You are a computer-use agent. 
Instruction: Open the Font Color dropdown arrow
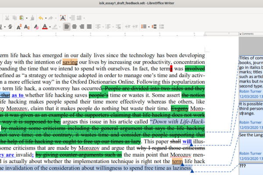(50, 27)
